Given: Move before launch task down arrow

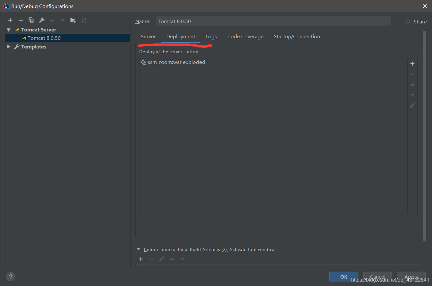Looking at the screenshot, I should tap(182, 259).
